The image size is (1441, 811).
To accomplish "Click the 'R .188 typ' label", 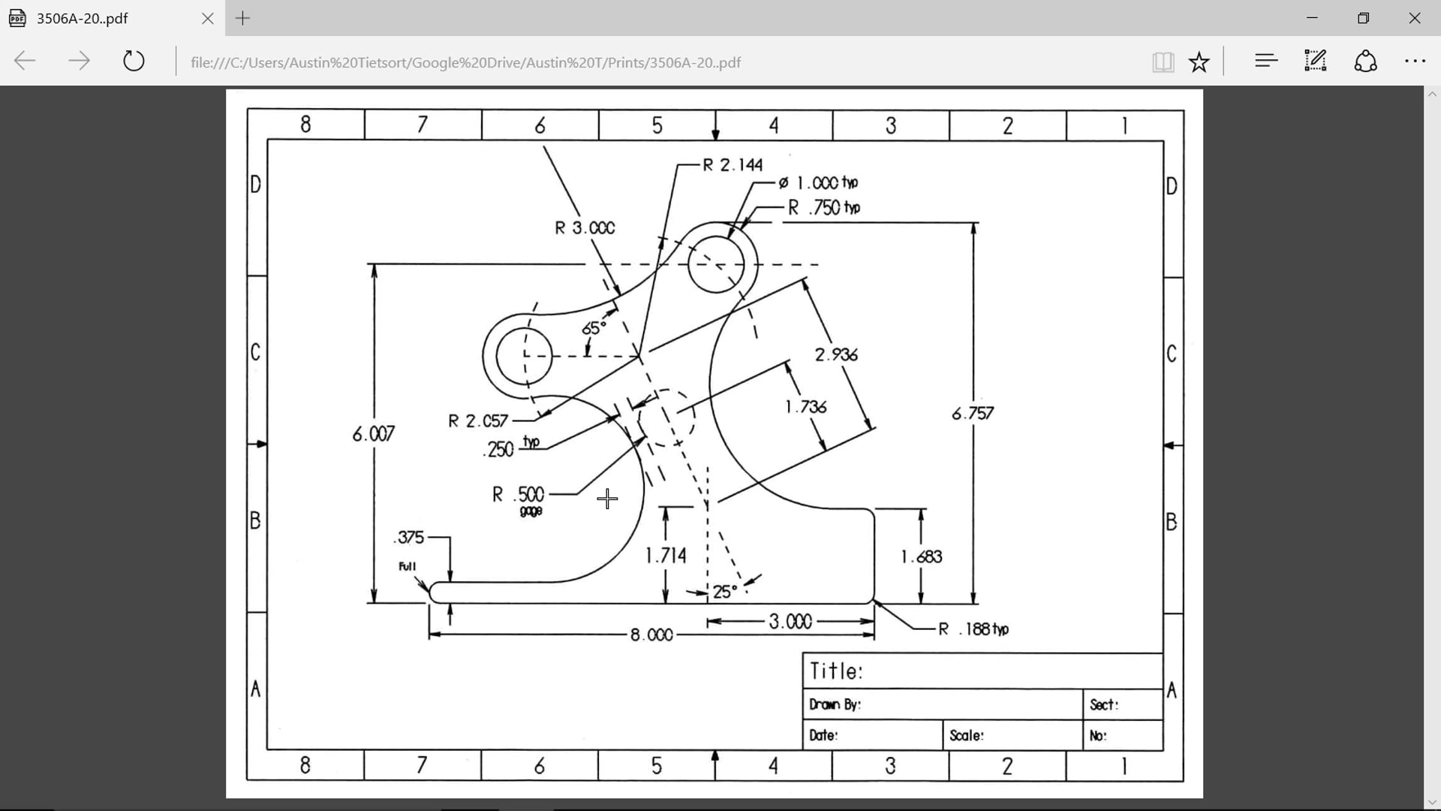I will point(973,629).
